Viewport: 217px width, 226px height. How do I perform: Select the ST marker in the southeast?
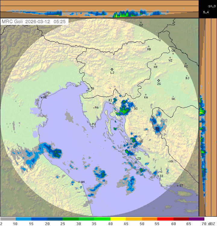tap(178, 185)
